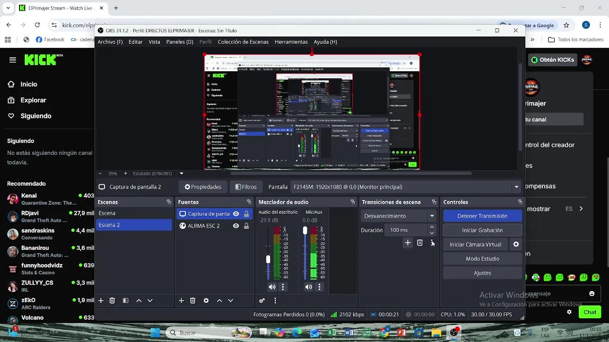Open source Propiedades button
The height and width of the screenshot is (342, 609).
coord(203,187)
